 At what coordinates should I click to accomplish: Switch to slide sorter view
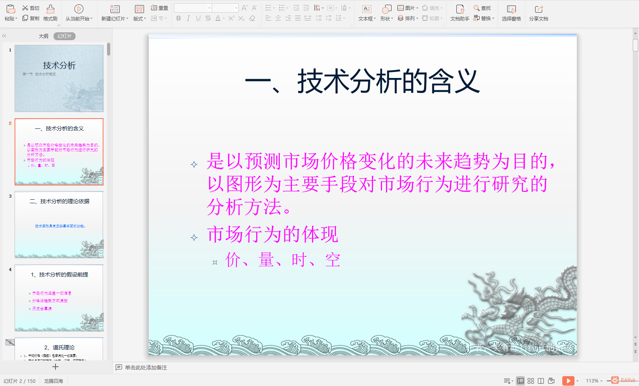pos(530,380)
